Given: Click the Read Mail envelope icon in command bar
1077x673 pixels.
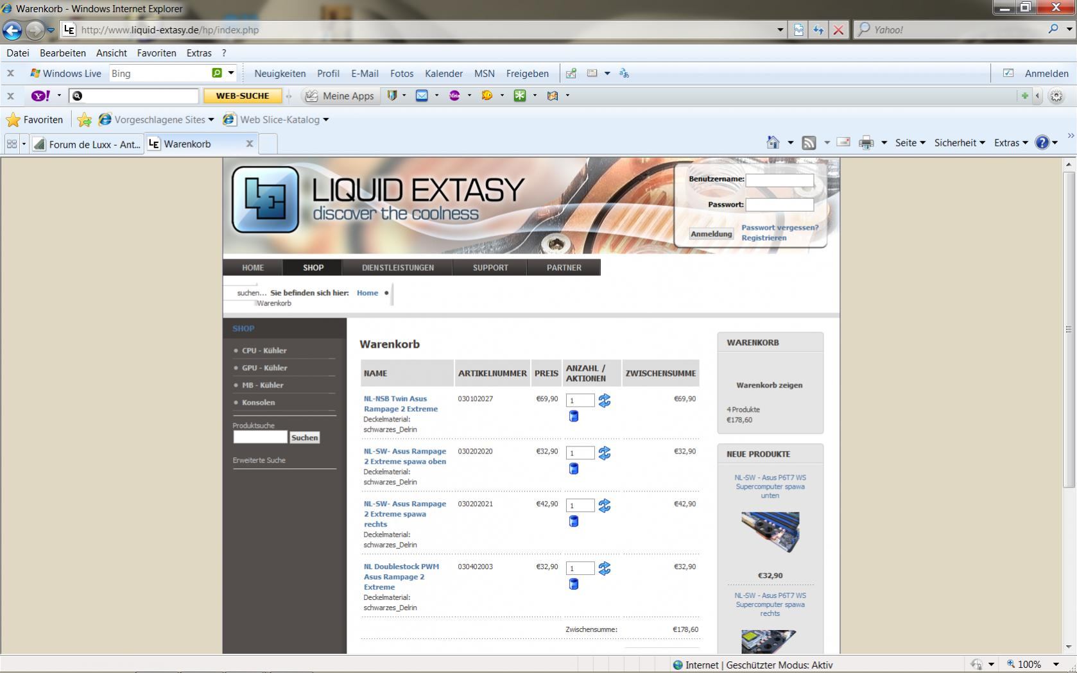Looking at the screenshot, I should click(843, 142).
